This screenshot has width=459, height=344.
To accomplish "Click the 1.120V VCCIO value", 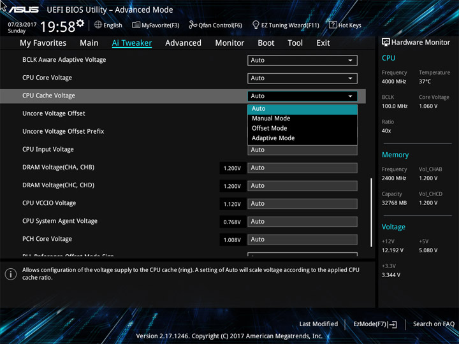I will (x=233, y=204).
